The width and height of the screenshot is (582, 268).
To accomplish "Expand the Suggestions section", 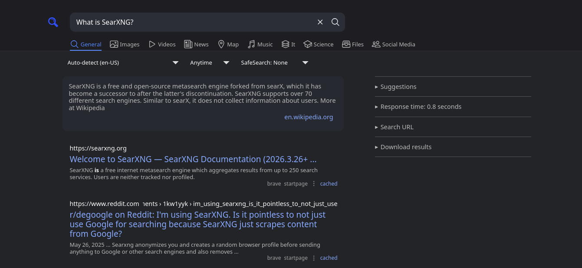I will pos(453,87).
